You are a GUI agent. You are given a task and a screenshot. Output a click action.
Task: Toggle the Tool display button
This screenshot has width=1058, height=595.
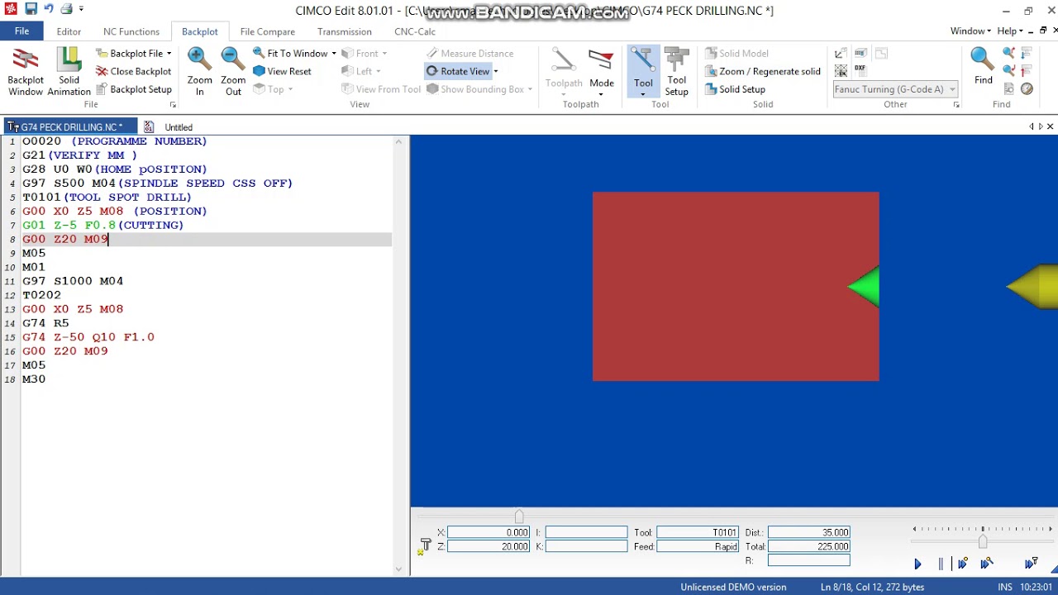tap(643, 72)
